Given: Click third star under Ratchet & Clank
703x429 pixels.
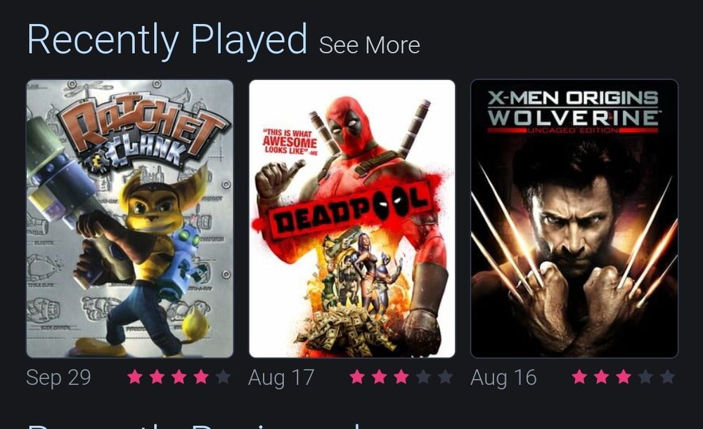Looking at the screenshot, I should 179,377.
